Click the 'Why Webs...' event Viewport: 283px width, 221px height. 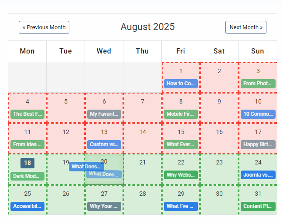(x=181, y=175)
